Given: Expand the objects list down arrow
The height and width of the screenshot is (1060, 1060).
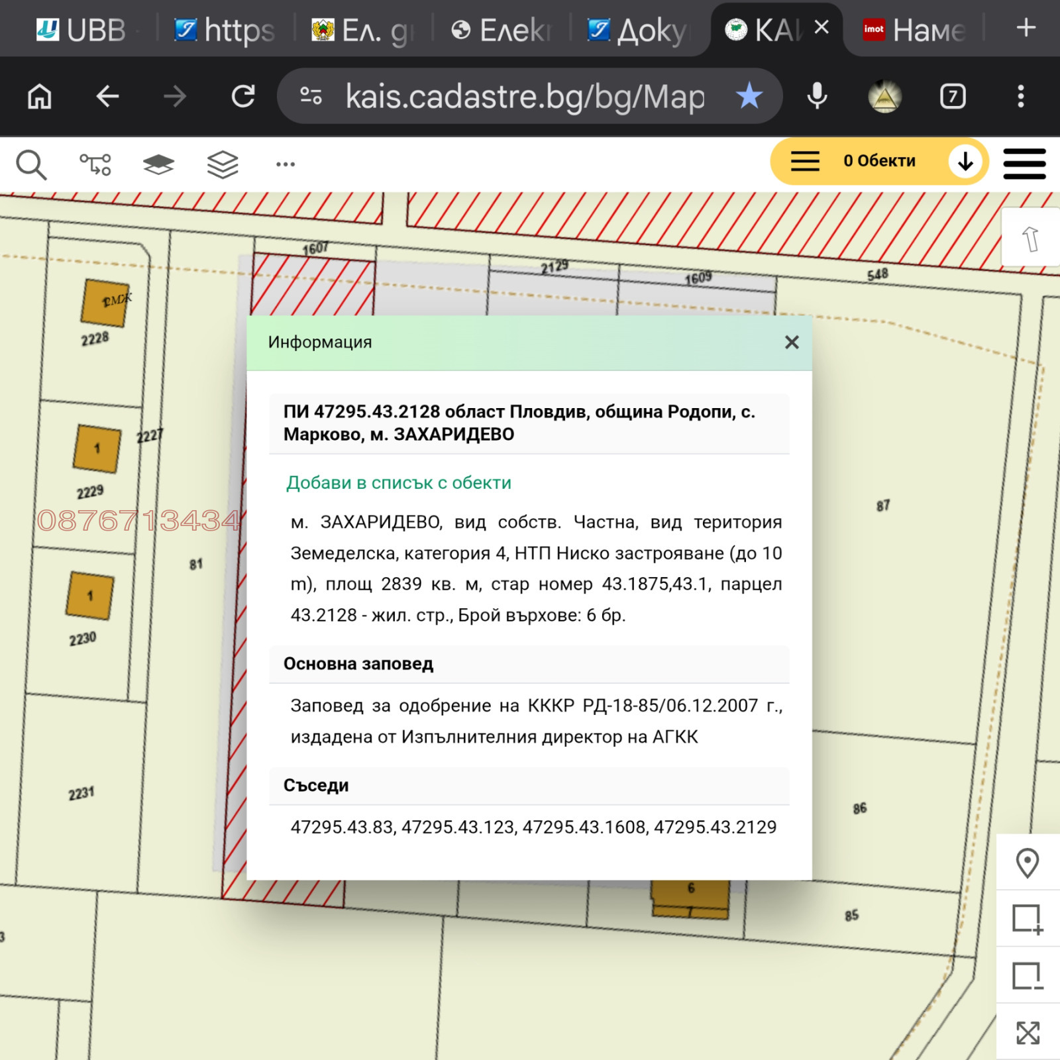Looking at the screenshot, I should (965, 161).
